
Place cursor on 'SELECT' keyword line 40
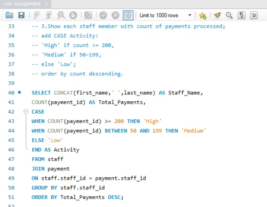(41, 93)
